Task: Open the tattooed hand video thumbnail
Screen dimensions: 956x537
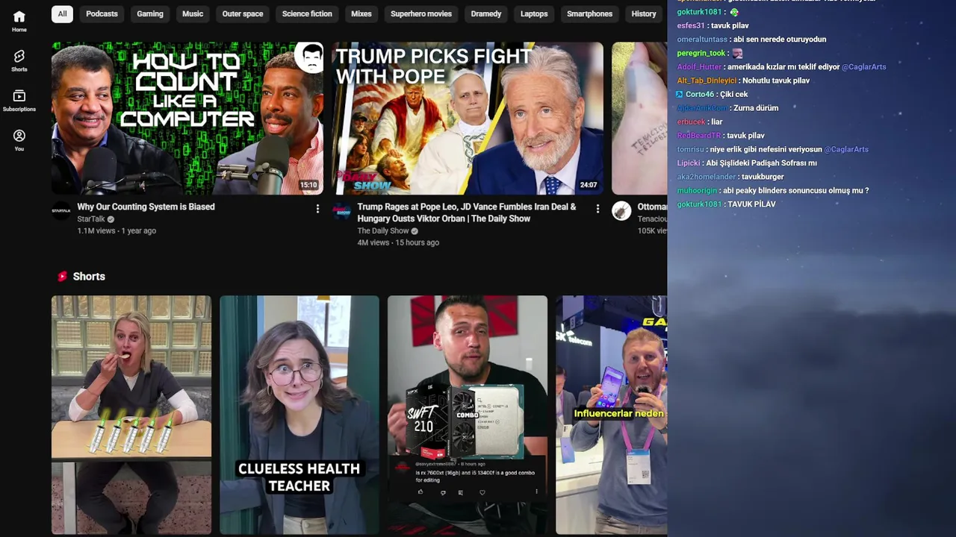Action: click(x=639, y=119)
